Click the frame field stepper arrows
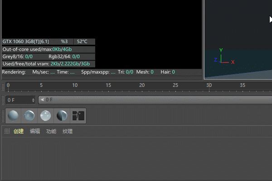This screenshot has height=181, width=272. coord(33,100)
